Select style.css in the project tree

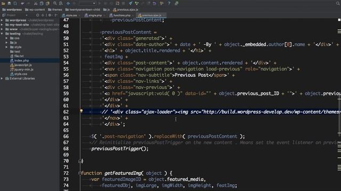[19, 74]
